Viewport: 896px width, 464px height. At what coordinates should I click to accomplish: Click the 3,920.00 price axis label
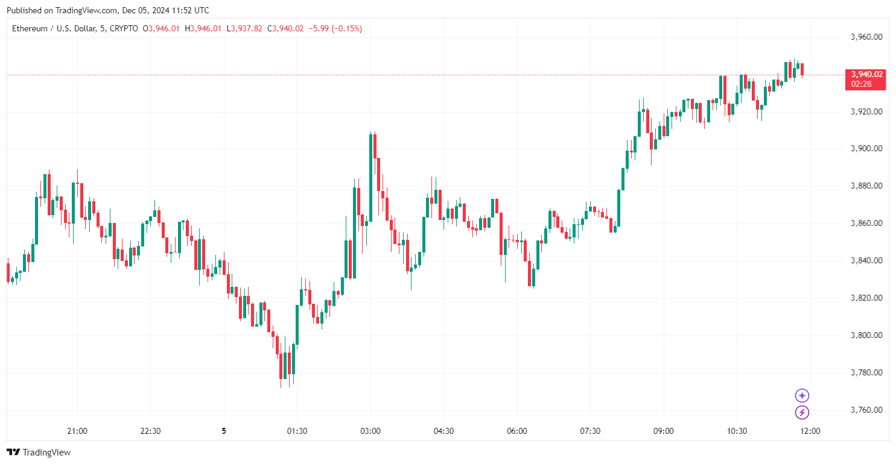coord(866,111)
